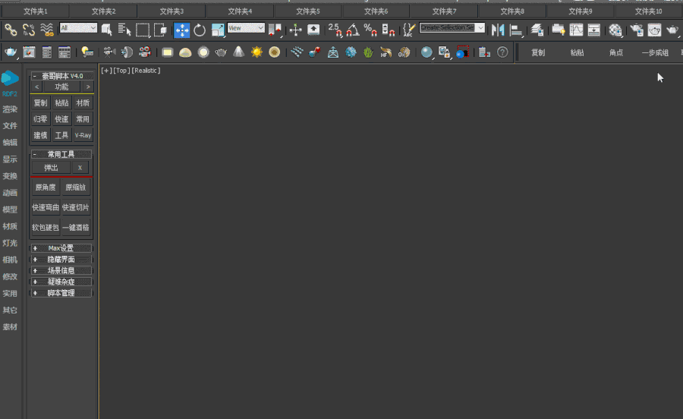
Task: Click the question mark help icon
Action: (502, 52)
